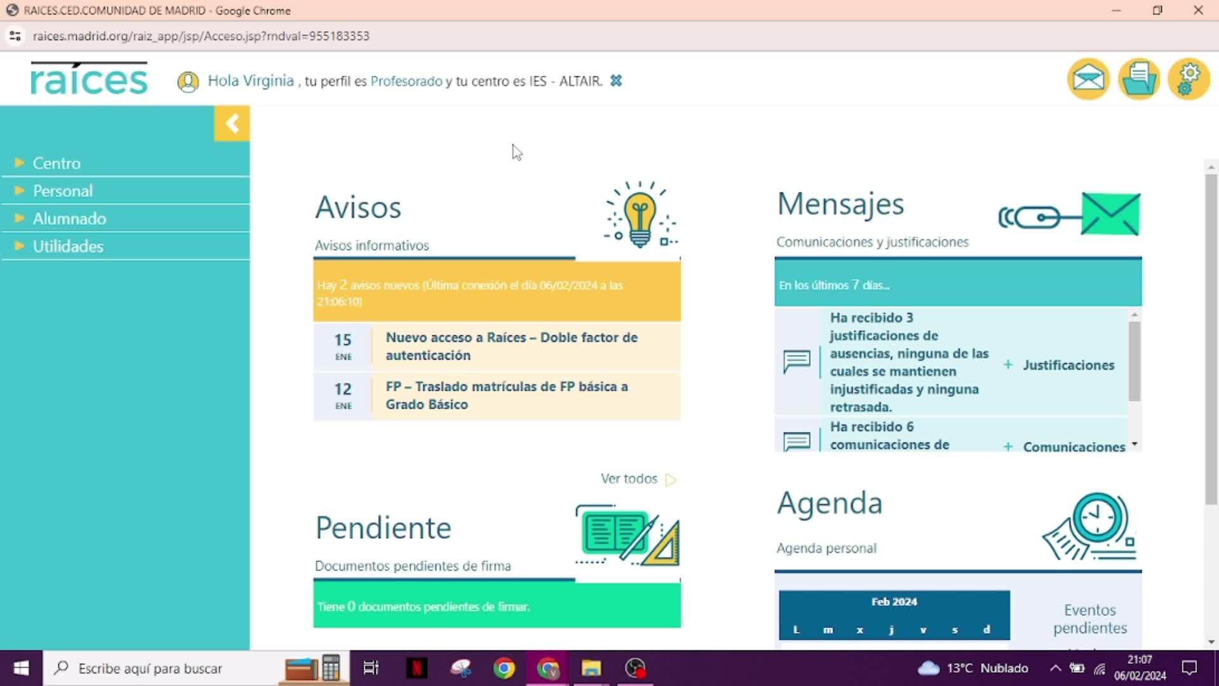Open the gear settings icon in header
This screenshot has width=1219, height=686.
[1189, 79]
